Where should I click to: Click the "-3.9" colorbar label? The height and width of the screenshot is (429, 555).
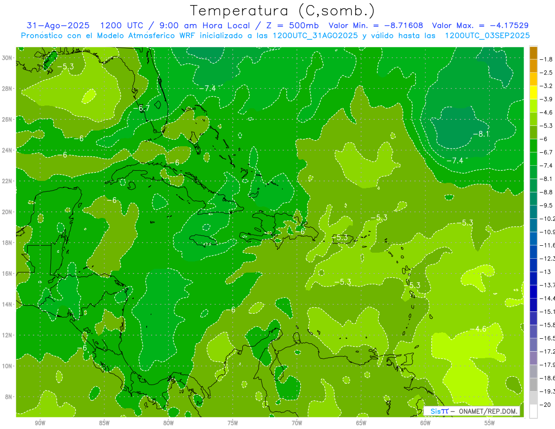547,99
